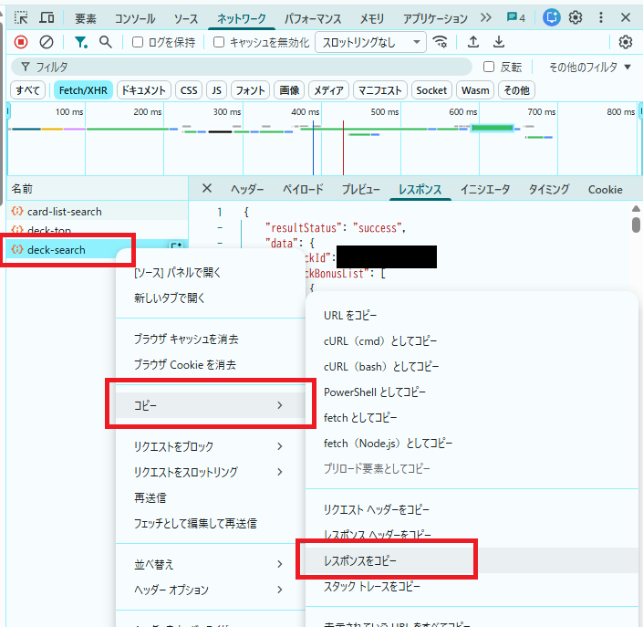Select the card-list-search request
Viewport: 643px width, 627px height.
pos(98,212)
